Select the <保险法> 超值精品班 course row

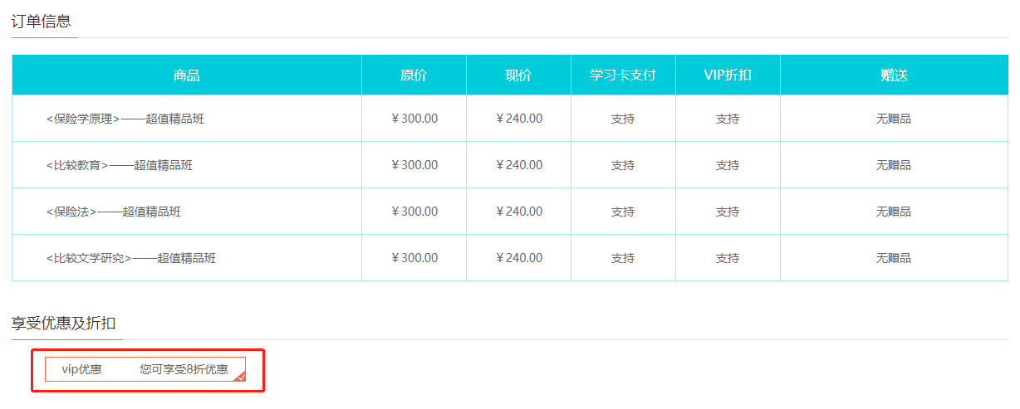[113, 212]
